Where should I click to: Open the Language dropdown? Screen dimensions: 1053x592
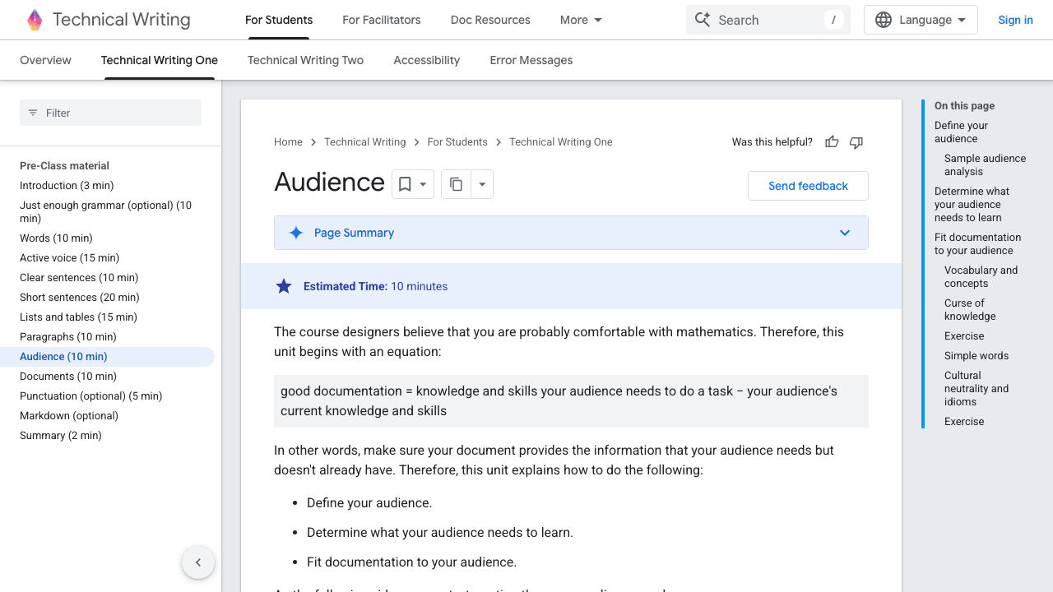[921, 20]
